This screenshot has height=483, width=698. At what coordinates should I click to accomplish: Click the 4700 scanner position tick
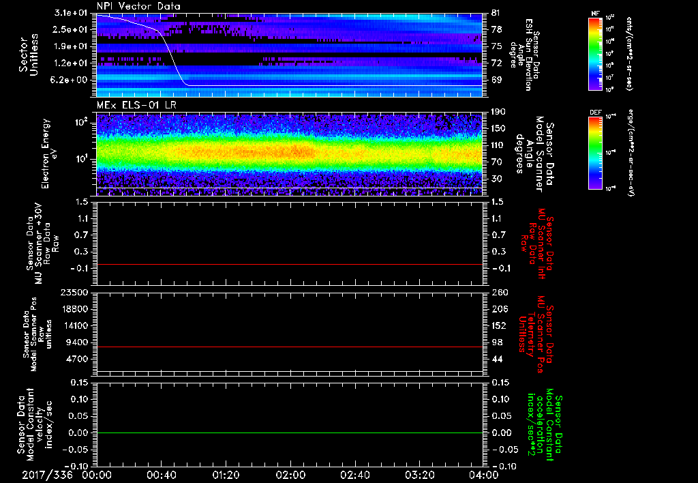click(78, 359)
